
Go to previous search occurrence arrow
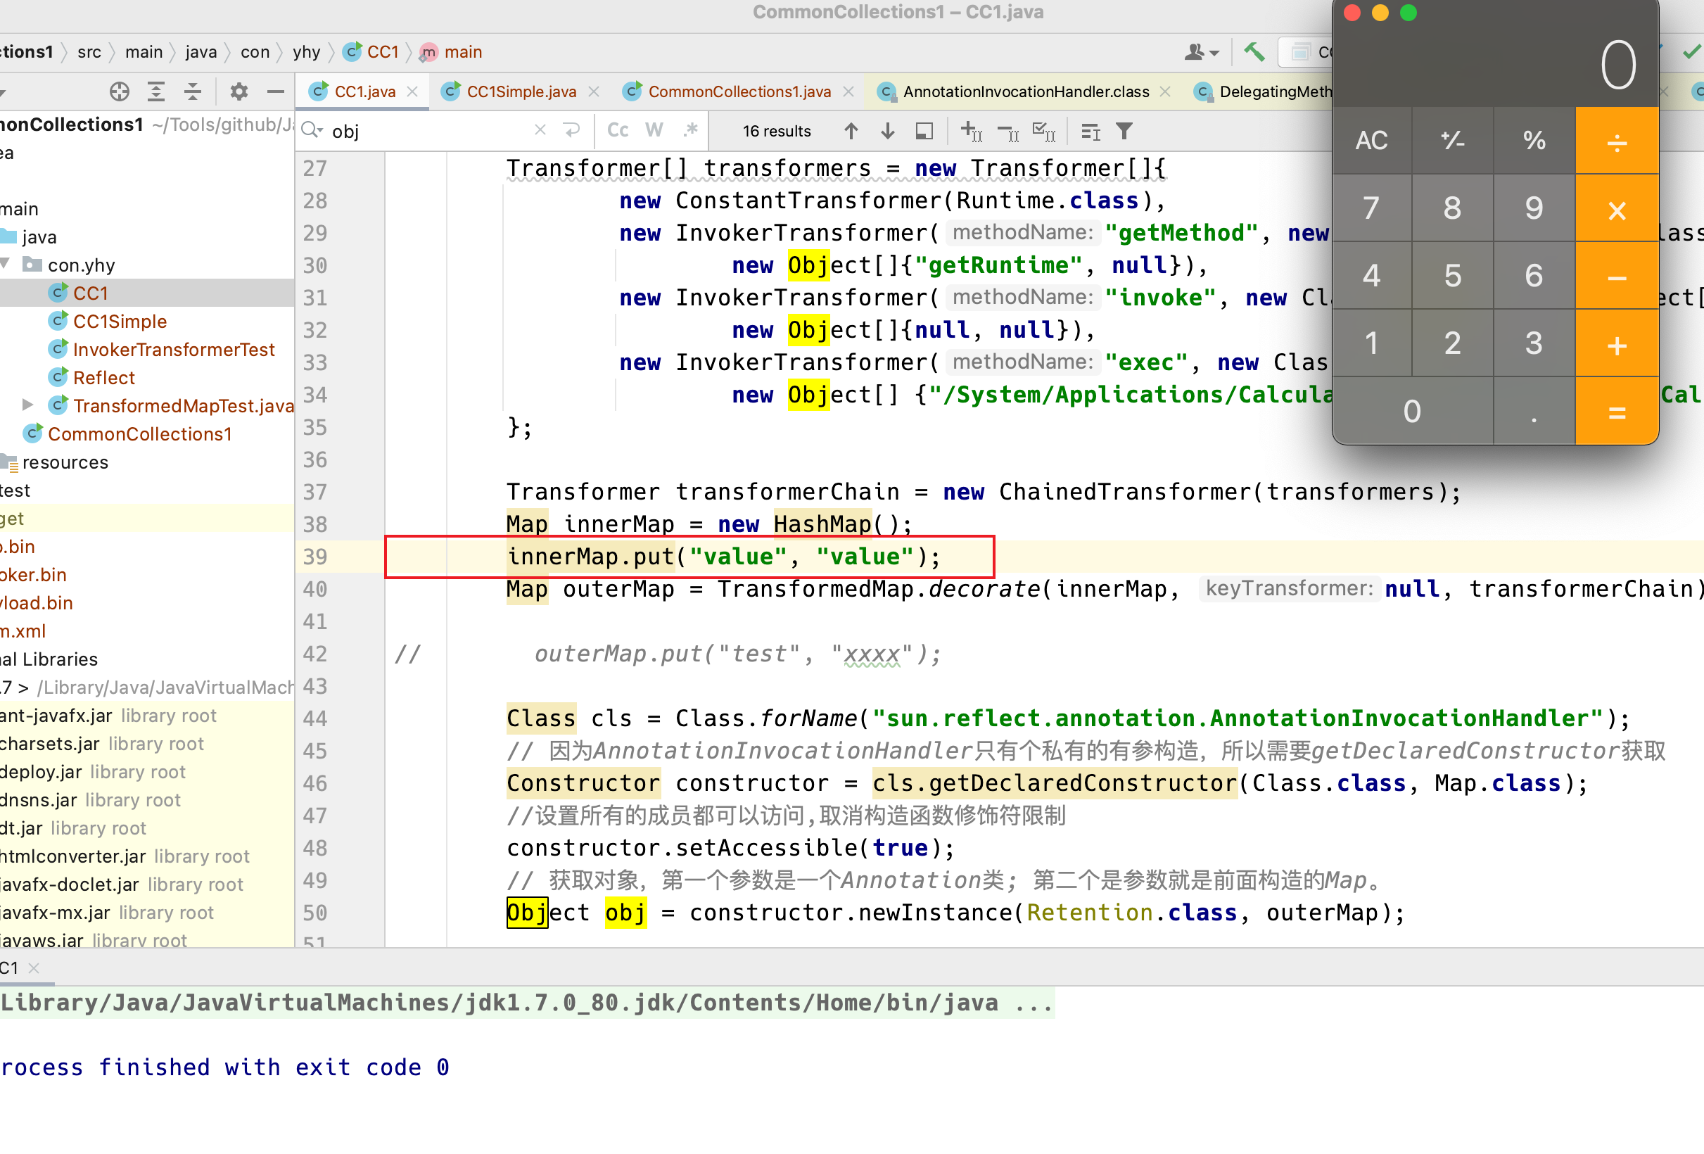(851, 132)
